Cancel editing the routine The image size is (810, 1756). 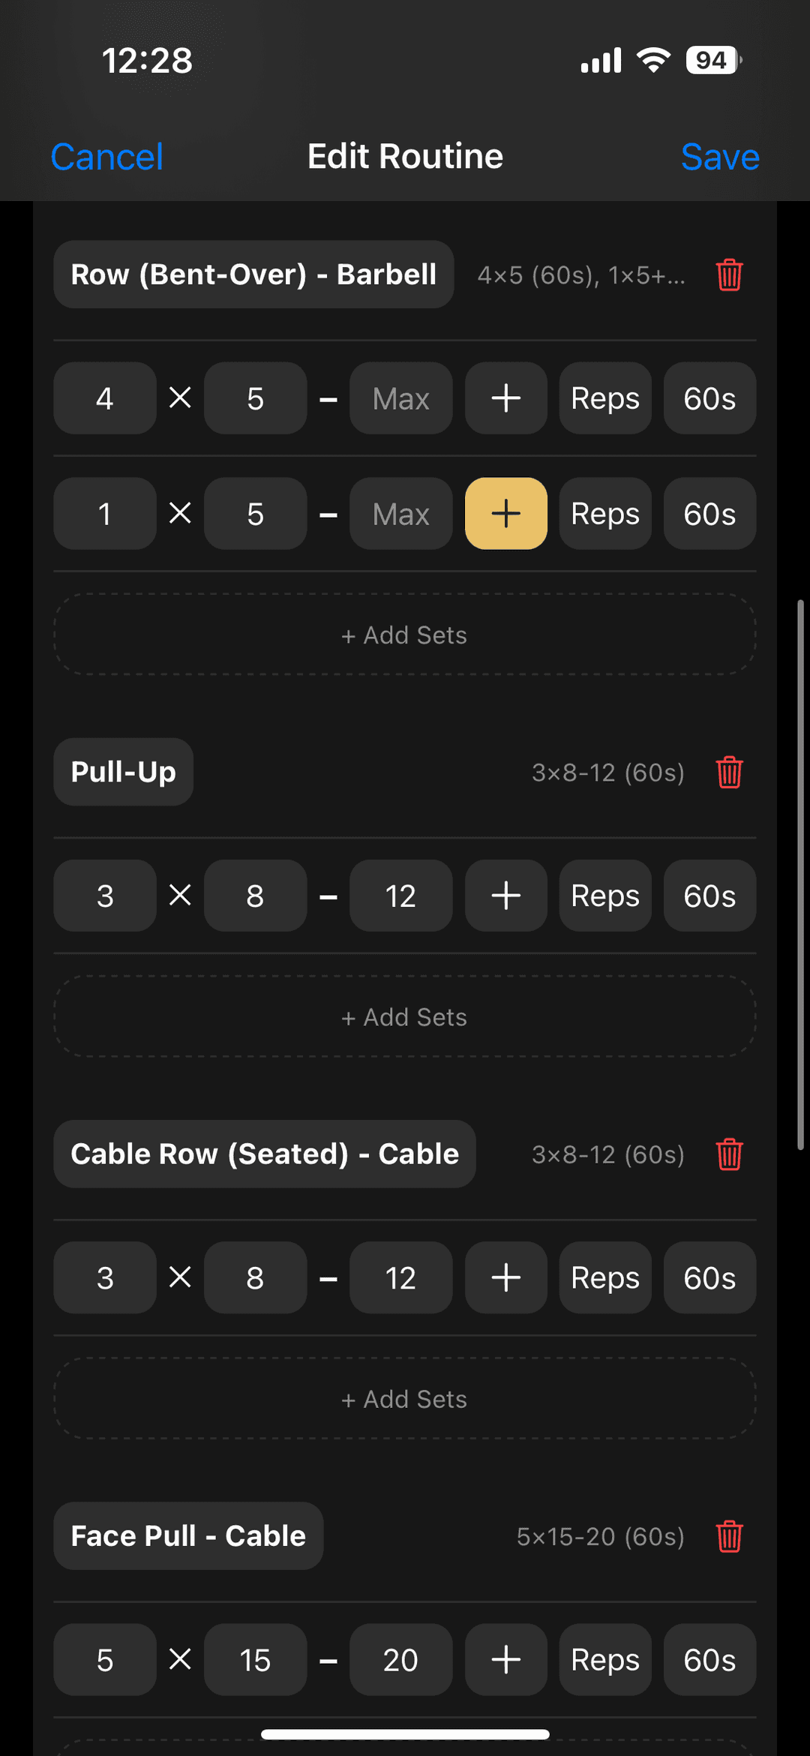pos(106,156)
